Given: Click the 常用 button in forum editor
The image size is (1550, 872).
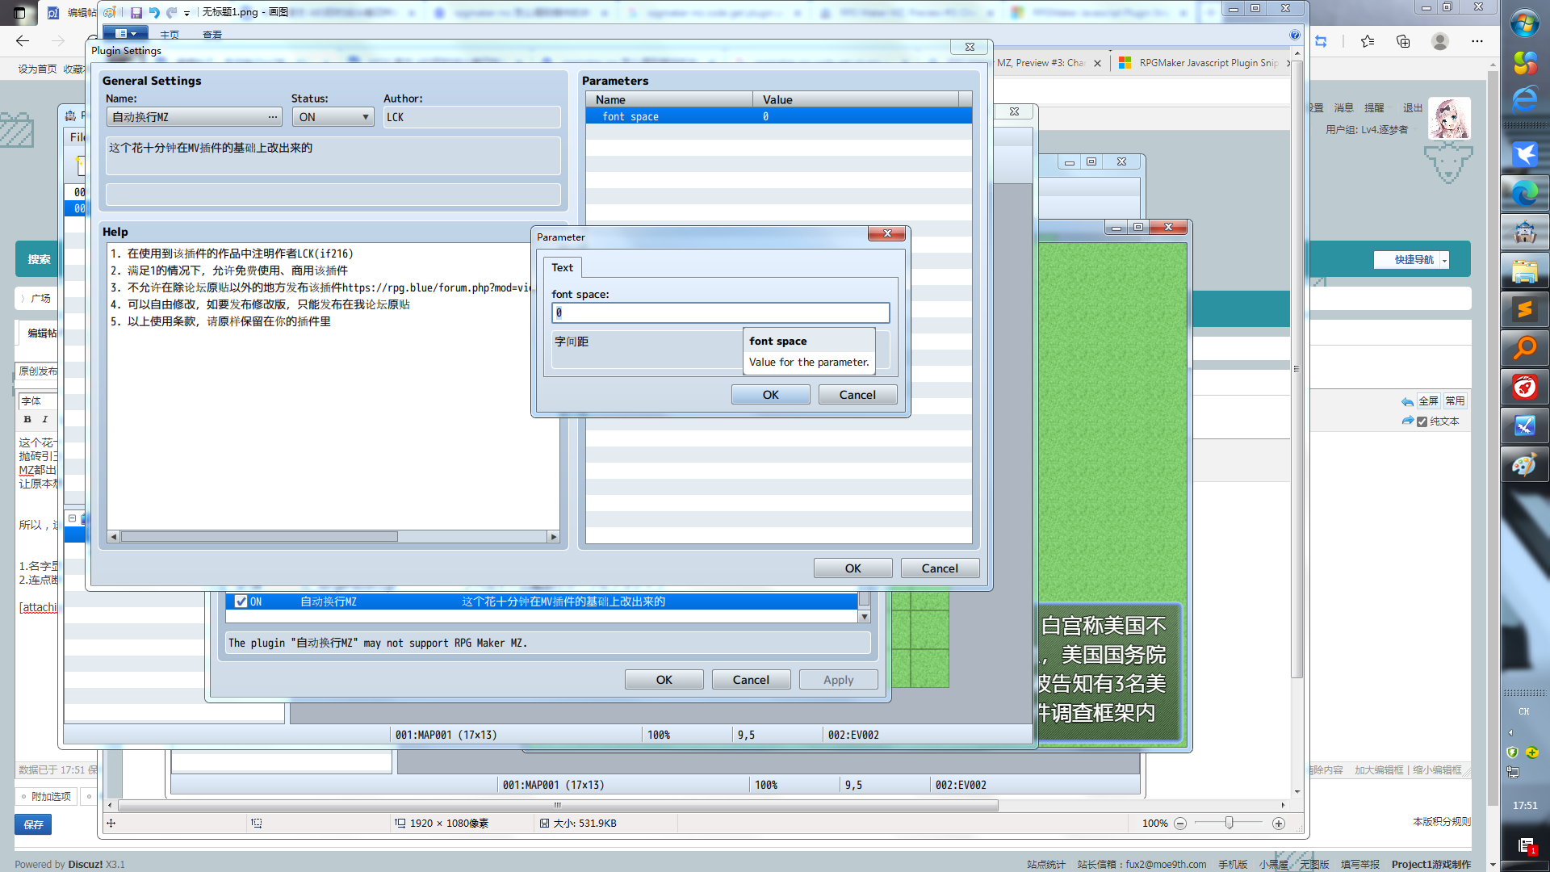Looking at the screenshot, I should coord(1455,401).
